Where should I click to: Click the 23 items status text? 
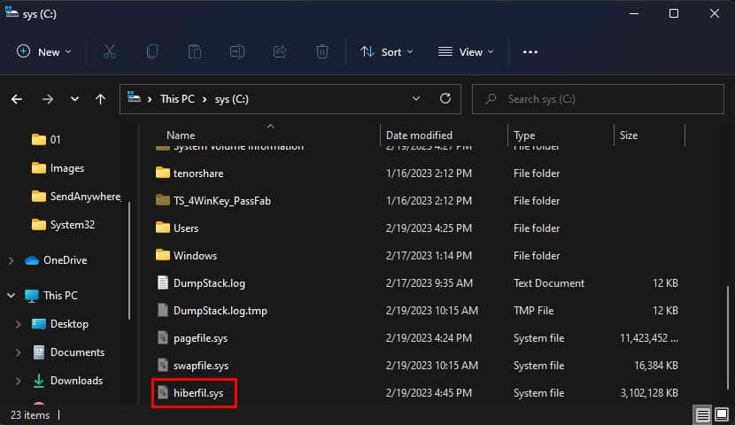click(x=30, y=414)
